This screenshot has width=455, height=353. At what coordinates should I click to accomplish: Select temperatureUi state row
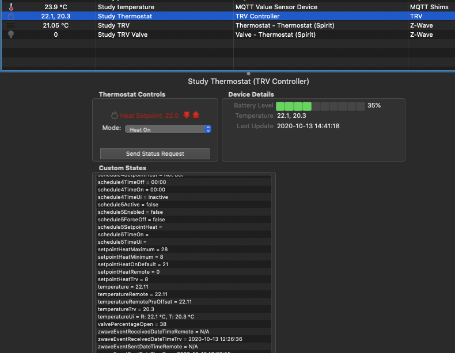(x=184, y=317)
